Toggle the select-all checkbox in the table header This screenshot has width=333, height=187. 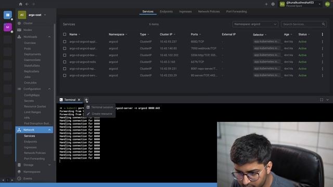65,34
